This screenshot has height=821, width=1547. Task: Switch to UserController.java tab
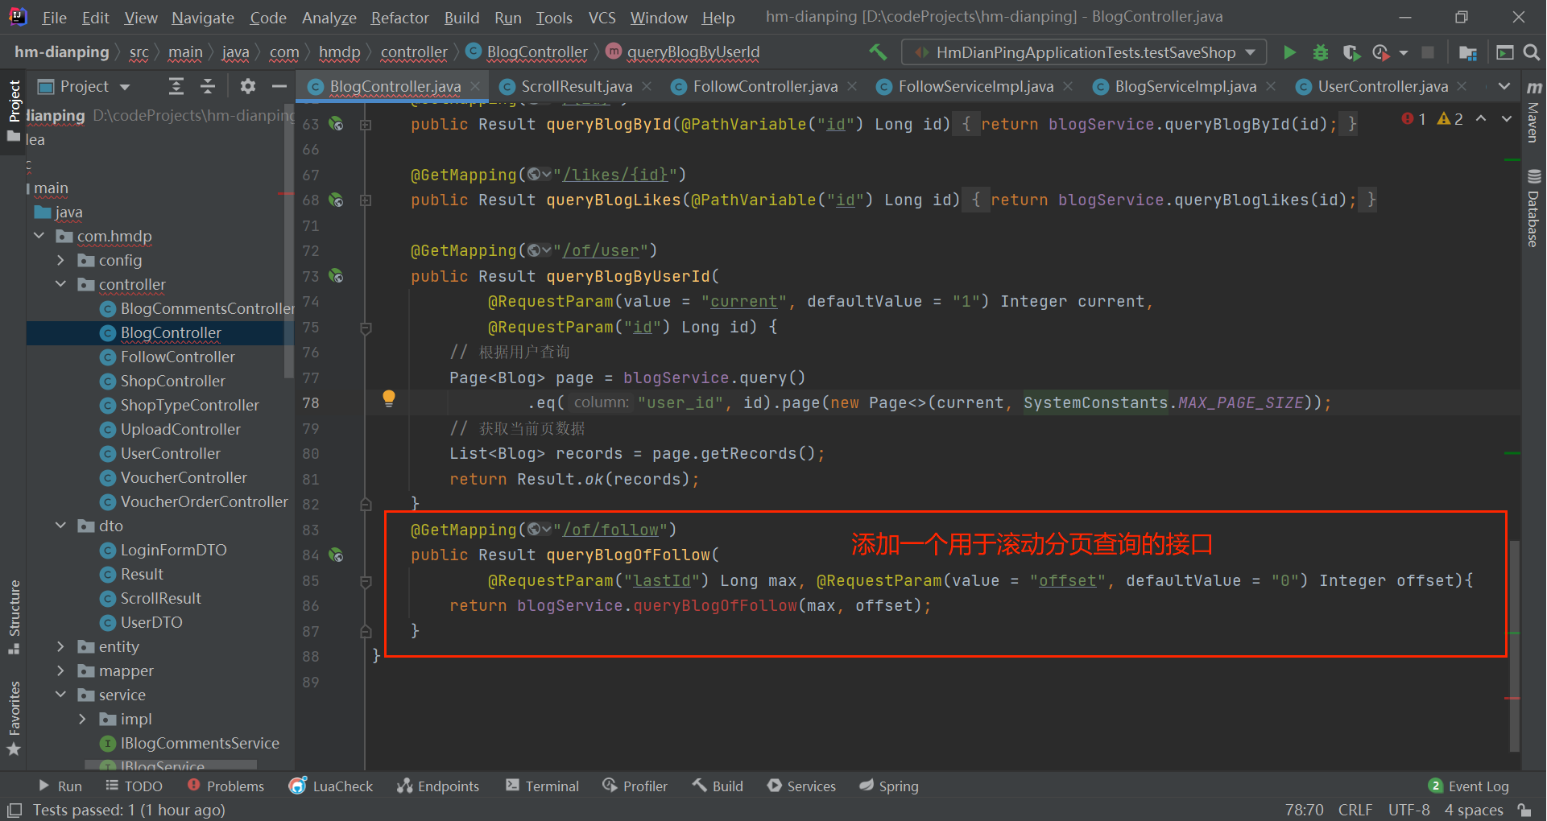(x=1382, y=86)
